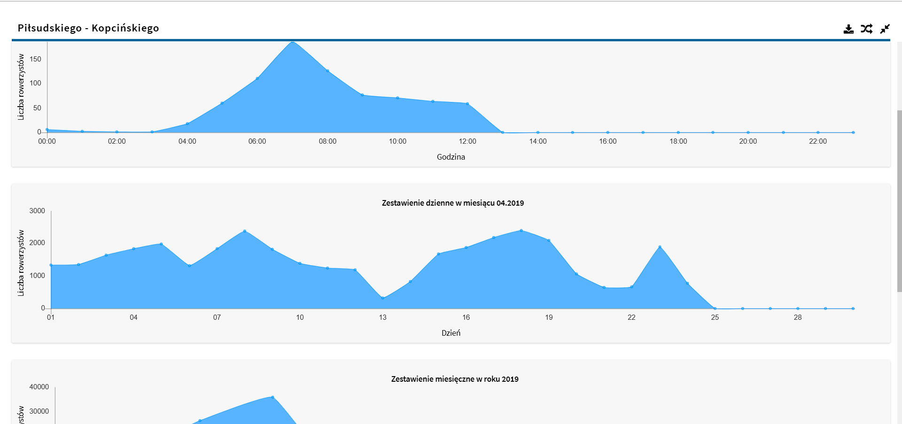Click the Godzina axis title
The height and width of the screenshot is (424, 902).
coord(451,157)
